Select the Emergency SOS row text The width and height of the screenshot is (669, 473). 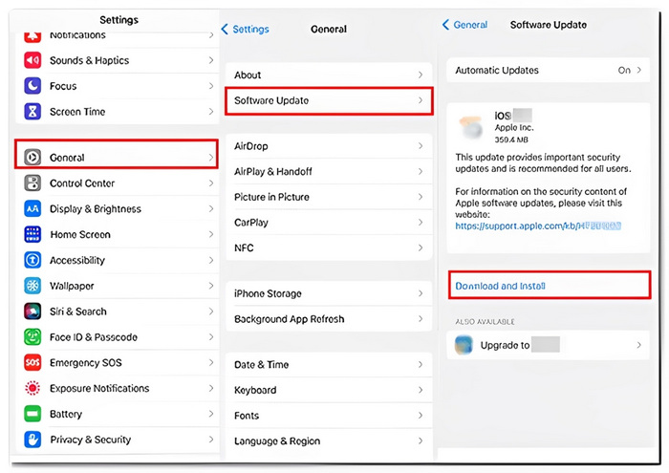click(x=86, y=362)
